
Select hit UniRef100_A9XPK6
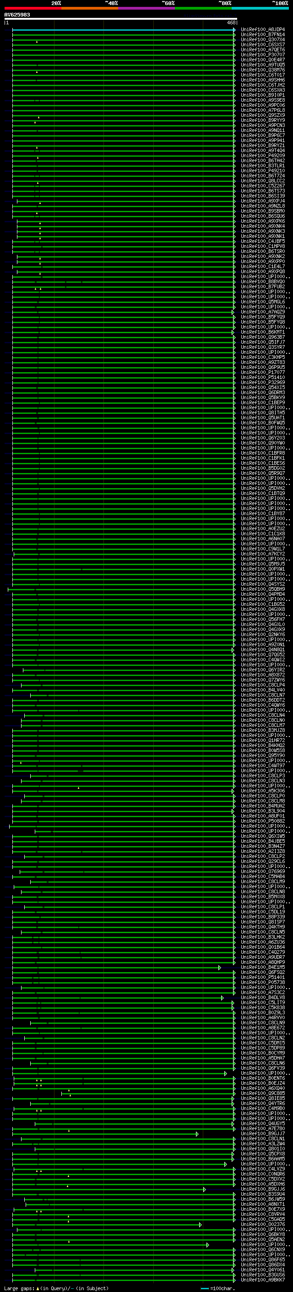(262, 221)
